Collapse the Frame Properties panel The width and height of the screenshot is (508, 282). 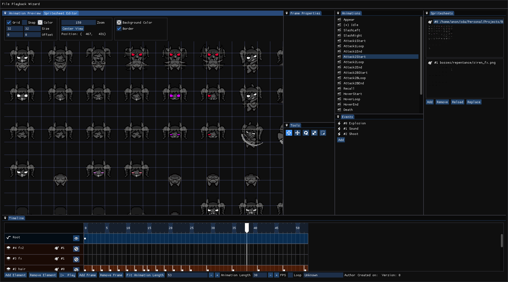click(x=287, y=13)
